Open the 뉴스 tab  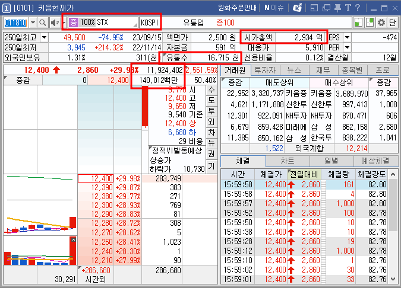click(294, 70)
